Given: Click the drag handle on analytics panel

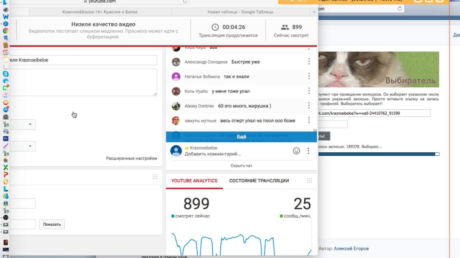Looking at the screenshot, I should 309,181.
